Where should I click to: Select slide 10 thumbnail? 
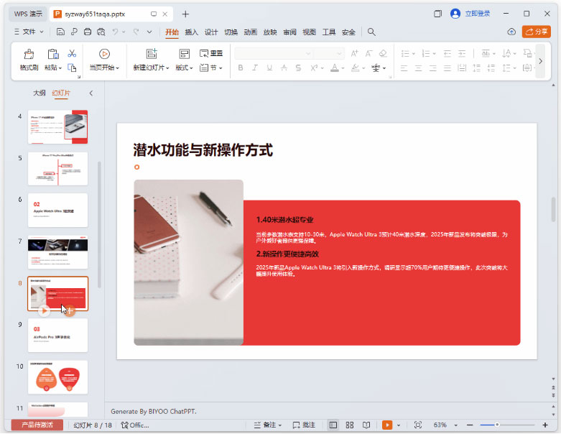pos(57,377)
